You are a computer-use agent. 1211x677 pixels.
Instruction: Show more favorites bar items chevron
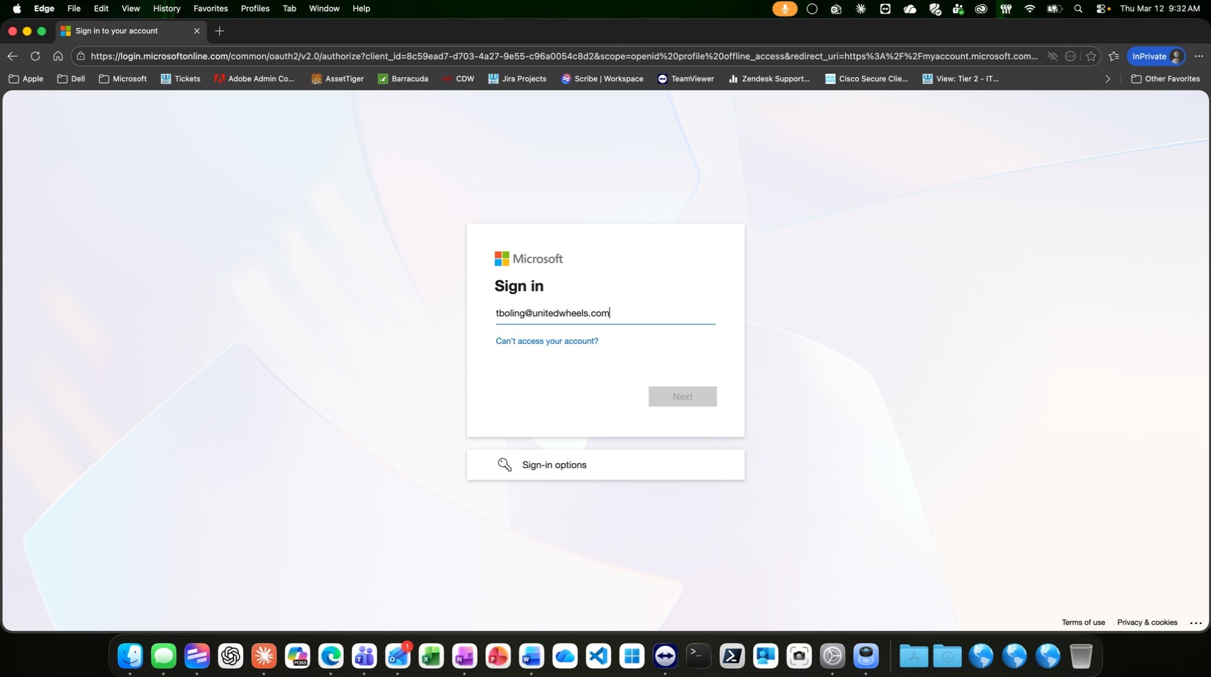coord(1108,79)
